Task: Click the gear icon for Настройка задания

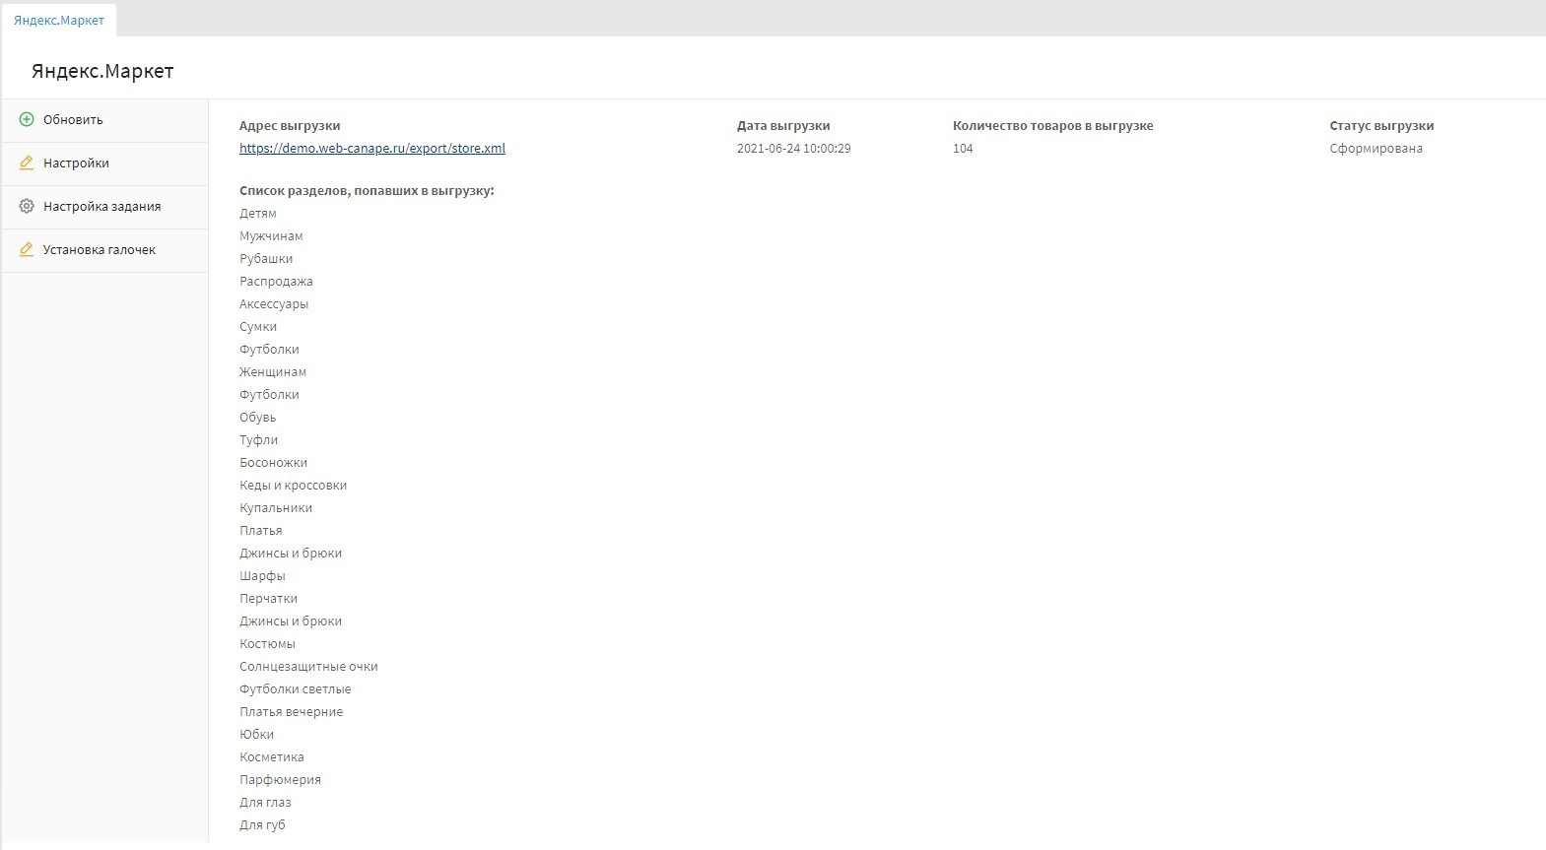Action: 27,207
